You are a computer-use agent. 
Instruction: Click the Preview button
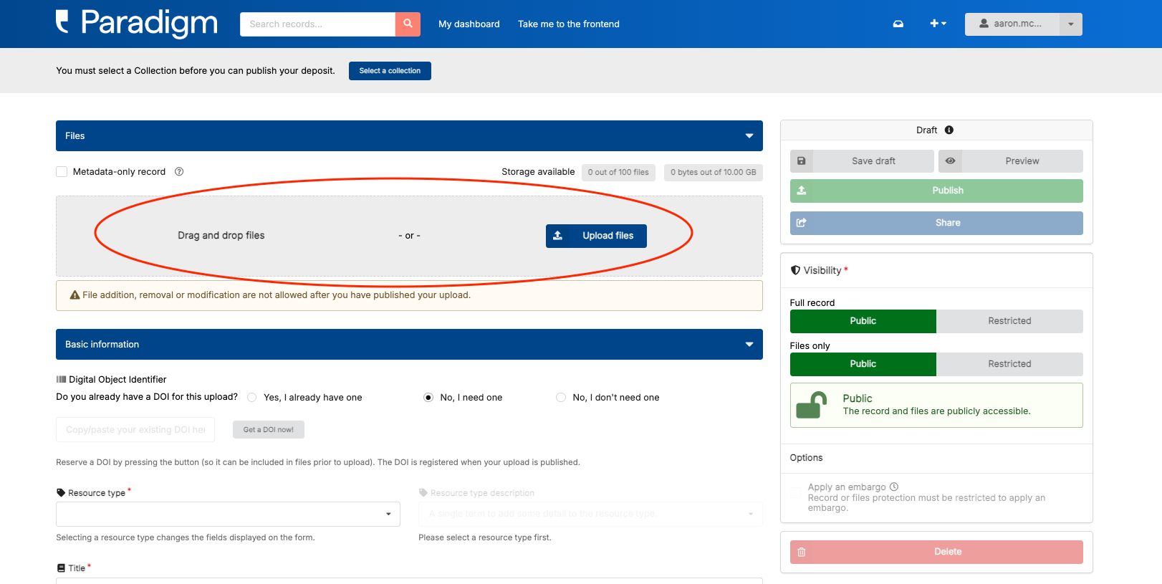pyautogui.click(x=1010, y=161)
